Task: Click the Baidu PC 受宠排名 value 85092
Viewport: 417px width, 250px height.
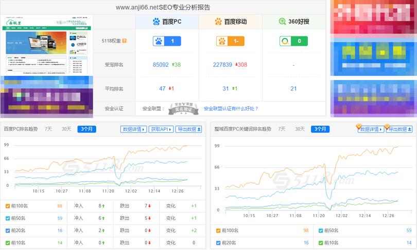Action: [x=161, y=65]
